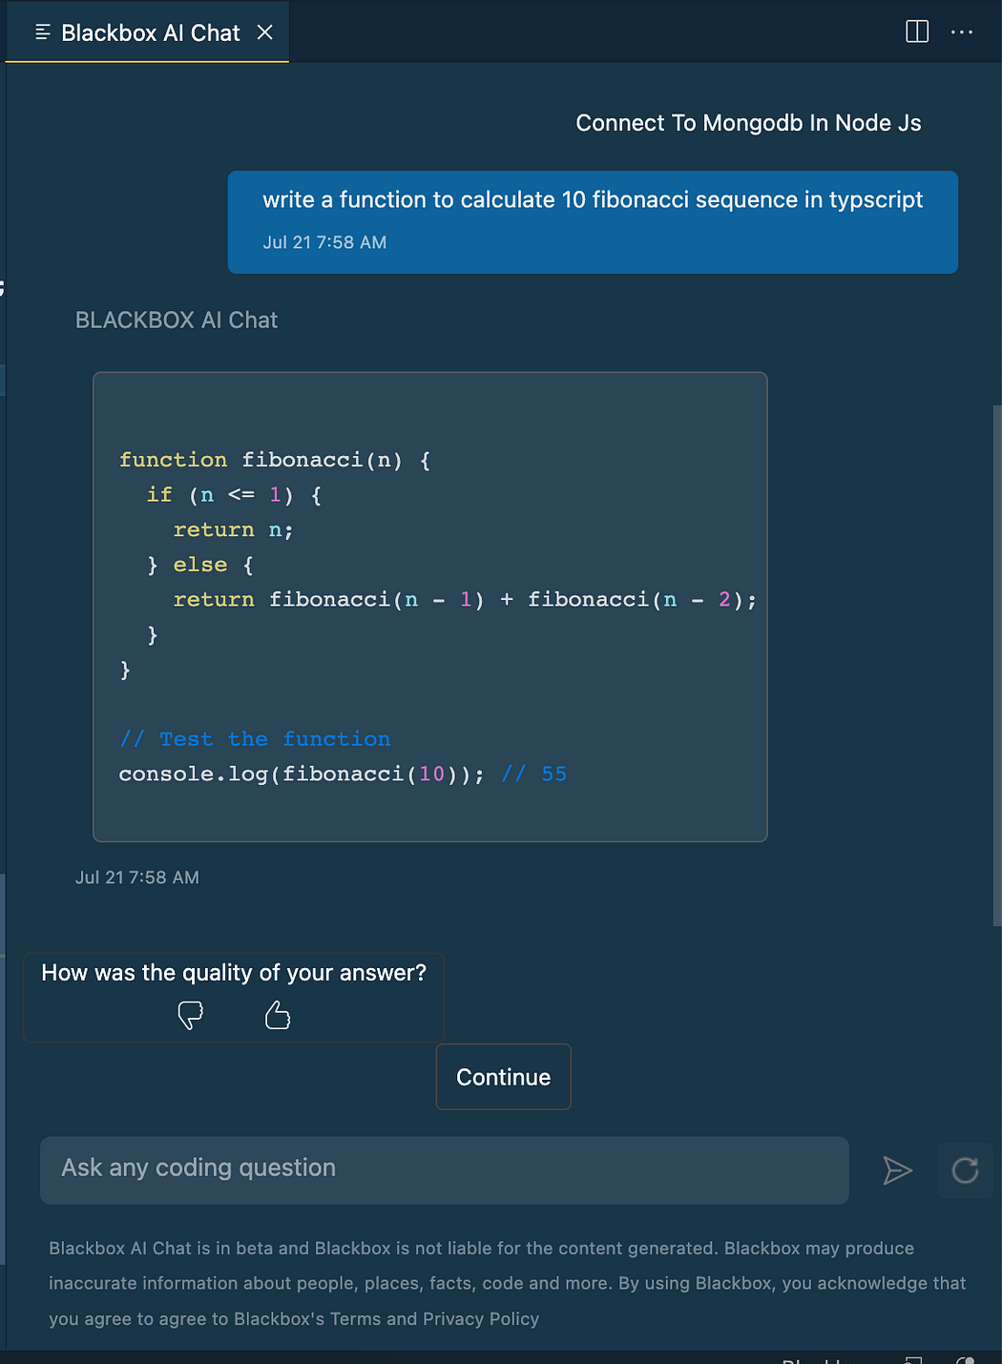Focus the Ask any coding question field
1002x1364 pixels.
pos(445,1169)
